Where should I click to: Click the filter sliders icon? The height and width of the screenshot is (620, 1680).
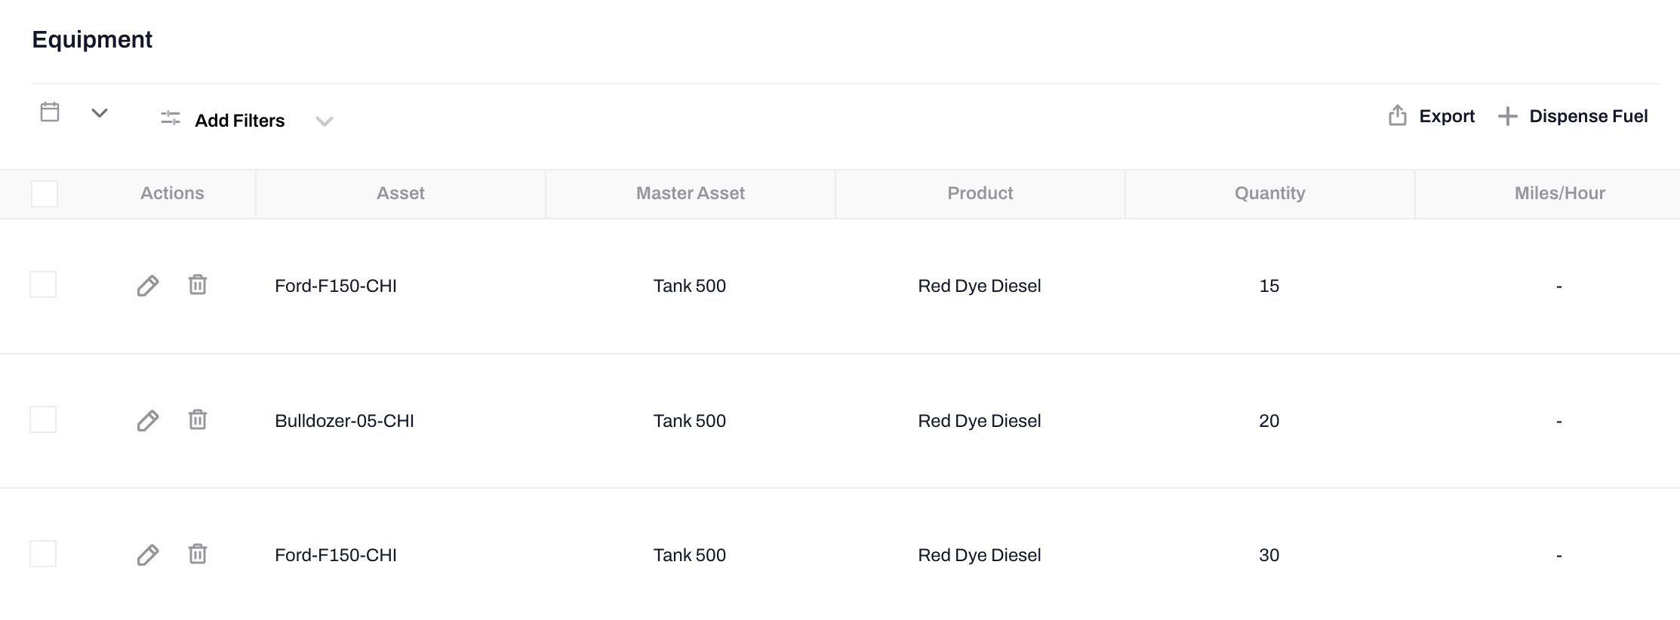pos(171,118)
